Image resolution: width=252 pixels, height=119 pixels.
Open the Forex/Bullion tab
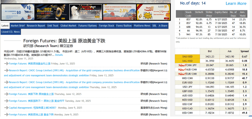pyautogui.click(x=124, y=26)
